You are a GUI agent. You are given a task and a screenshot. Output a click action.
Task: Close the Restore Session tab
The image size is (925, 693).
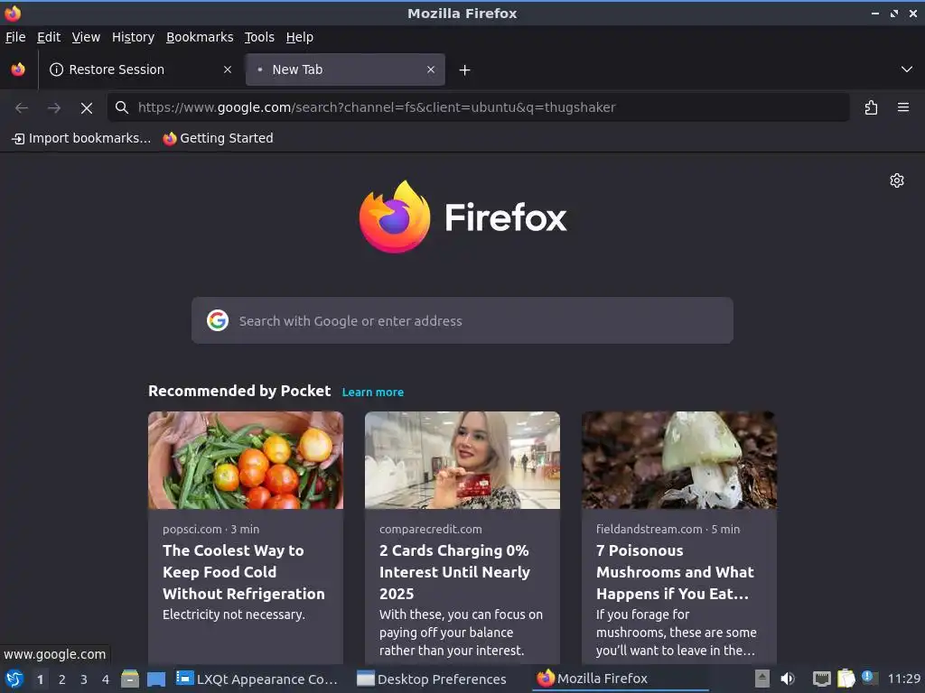227,69
